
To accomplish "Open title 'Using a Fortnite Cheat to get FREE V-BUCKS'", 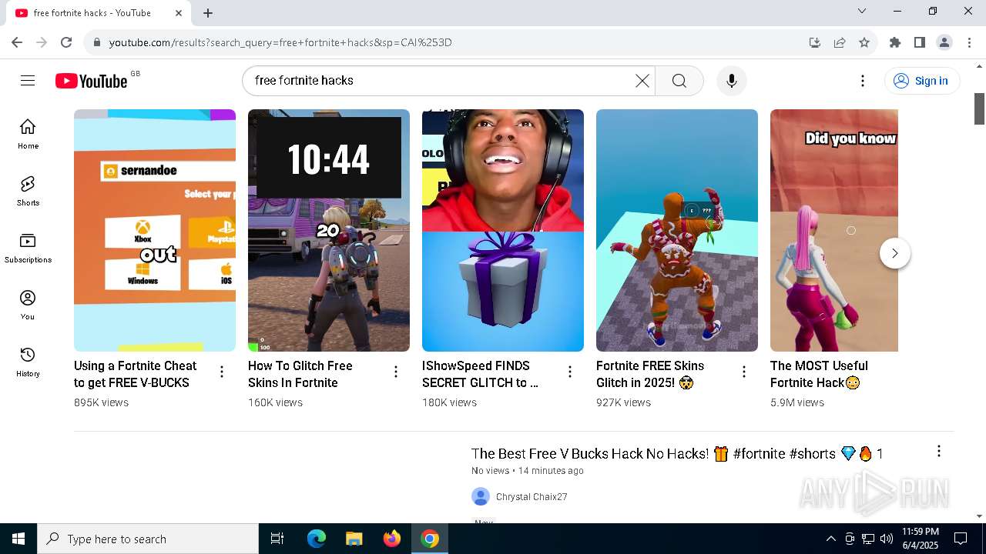I will (136, 374).
